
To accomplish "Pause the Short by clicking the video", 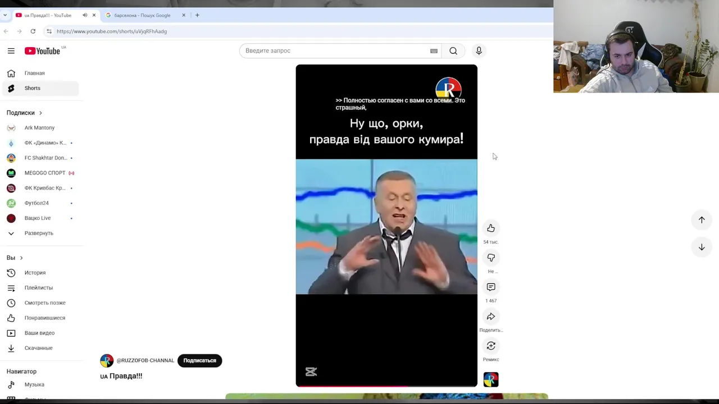I will (386, 226).
